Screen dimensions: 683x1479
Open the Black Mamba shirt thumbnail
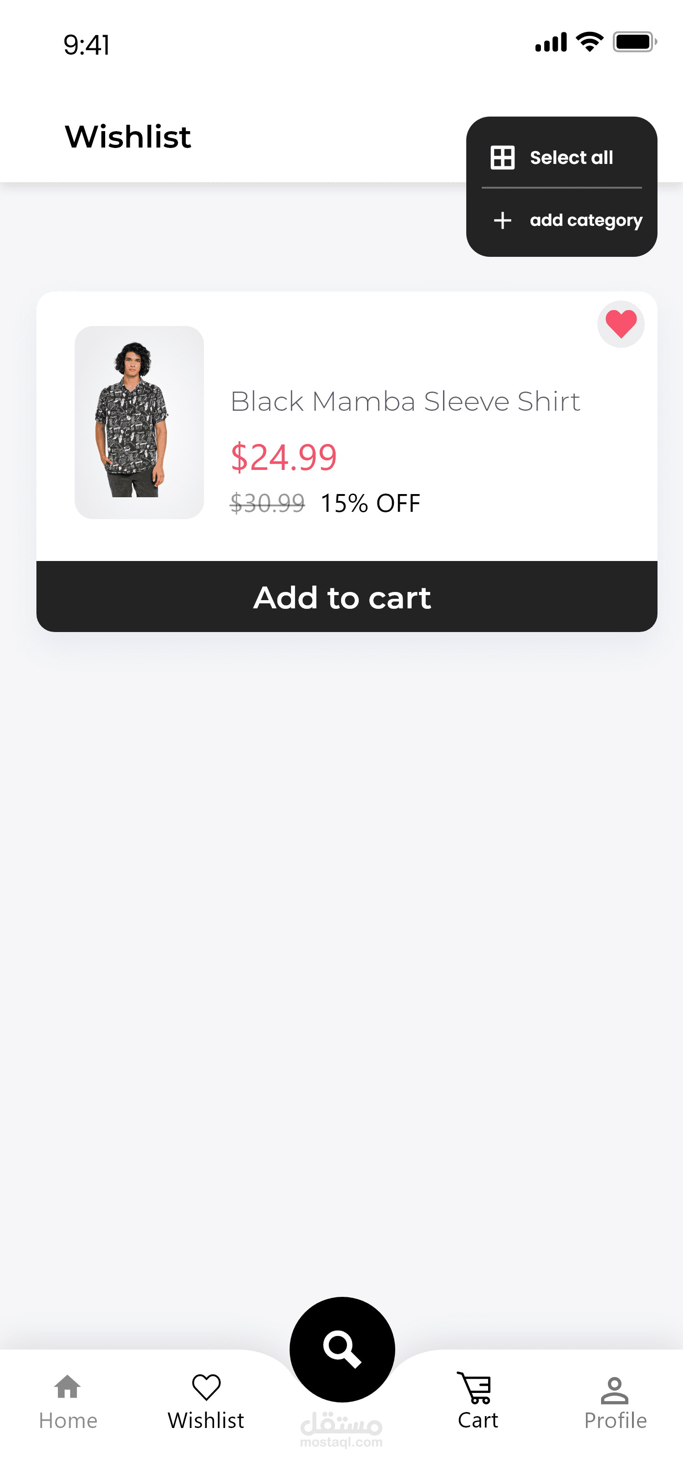(x=139, y=423)
